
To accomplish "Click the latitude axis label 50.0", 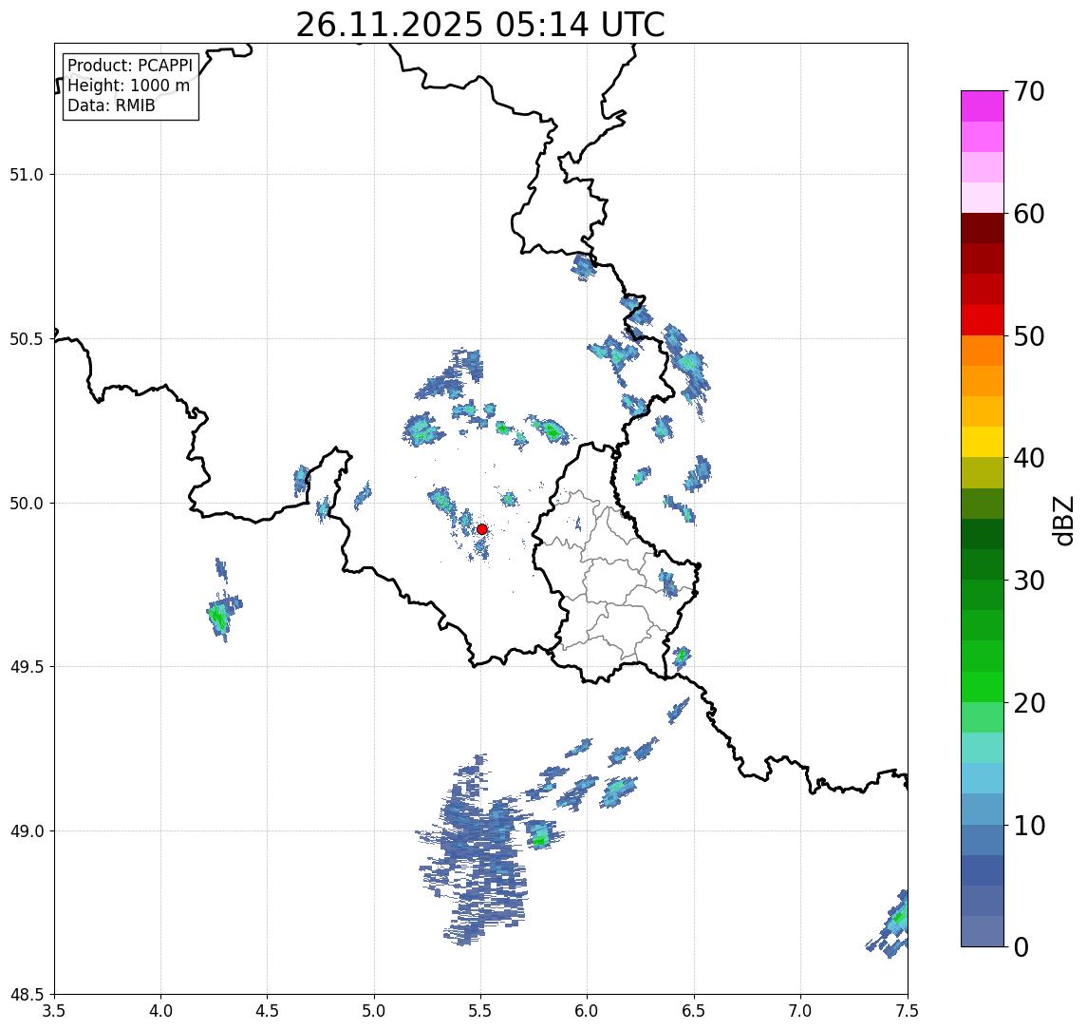I will click(26, 504).
